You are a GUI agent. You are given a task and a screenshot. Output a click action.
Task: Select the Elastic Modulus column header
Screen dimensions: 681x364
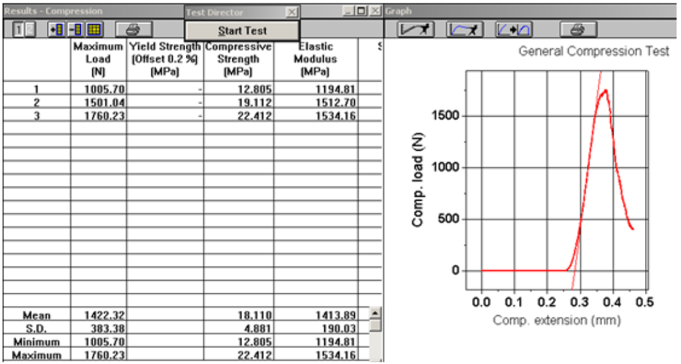click(x=316, y=59)
